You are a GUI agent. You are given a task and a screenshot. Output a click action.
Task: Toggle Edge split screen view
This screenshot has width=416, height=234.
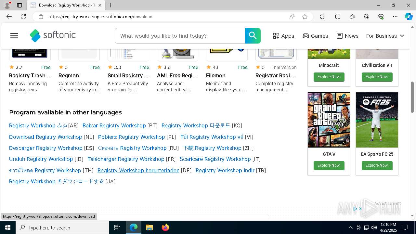[x=338, y=17]
